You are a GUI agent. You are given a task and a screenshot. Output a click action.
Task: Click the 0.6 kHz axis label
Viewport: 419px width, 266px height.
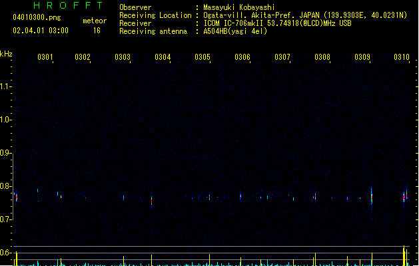(x=5, y=253)
